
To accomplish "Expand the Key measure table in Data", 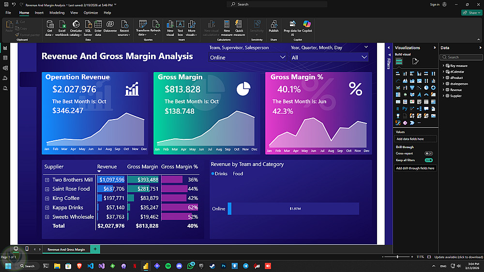I will [443, 66].
